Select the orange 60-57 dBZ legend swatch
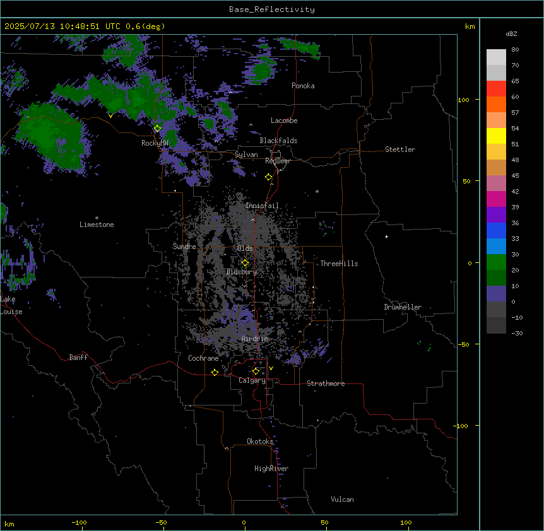 [496, 104]
